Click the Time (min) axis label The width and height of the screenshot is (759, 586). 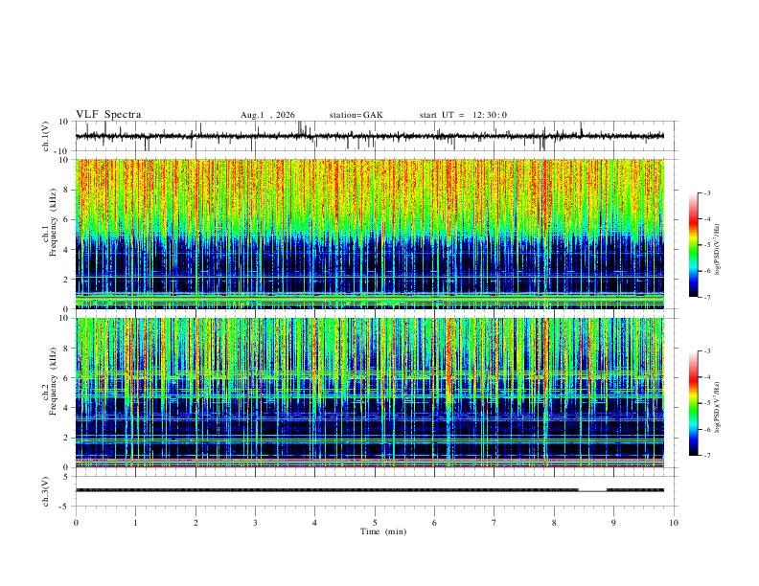tap(383, 531)
